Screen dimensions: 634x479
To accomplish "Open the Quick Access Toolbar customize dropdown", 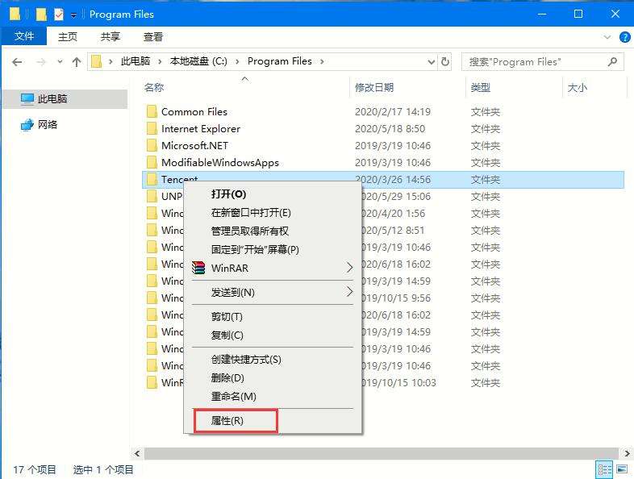I will [x=74, y=15].
